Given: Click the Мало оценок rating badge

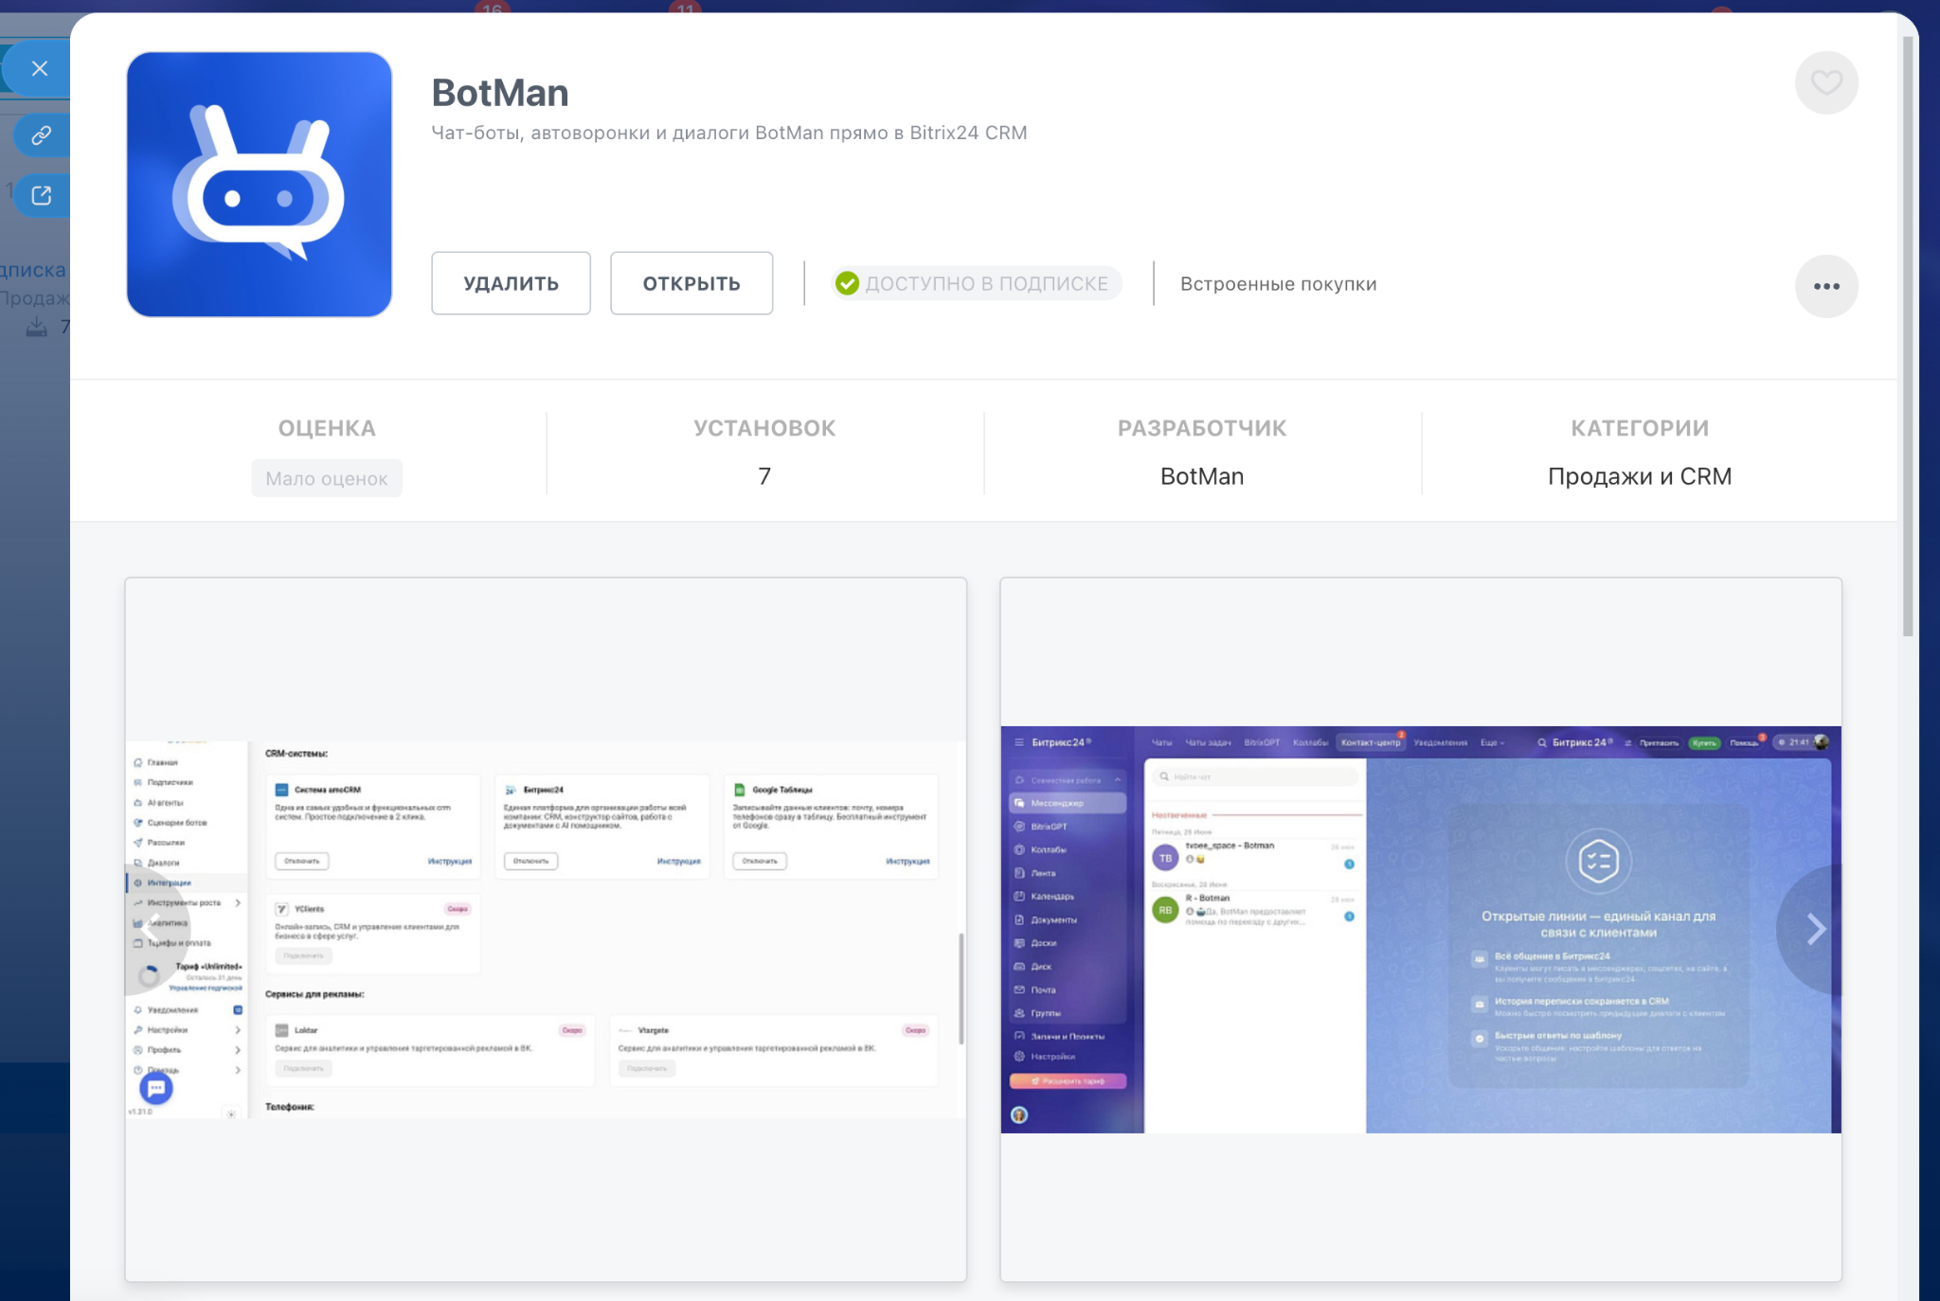Looking at the screenshot, I should [327, 478].
